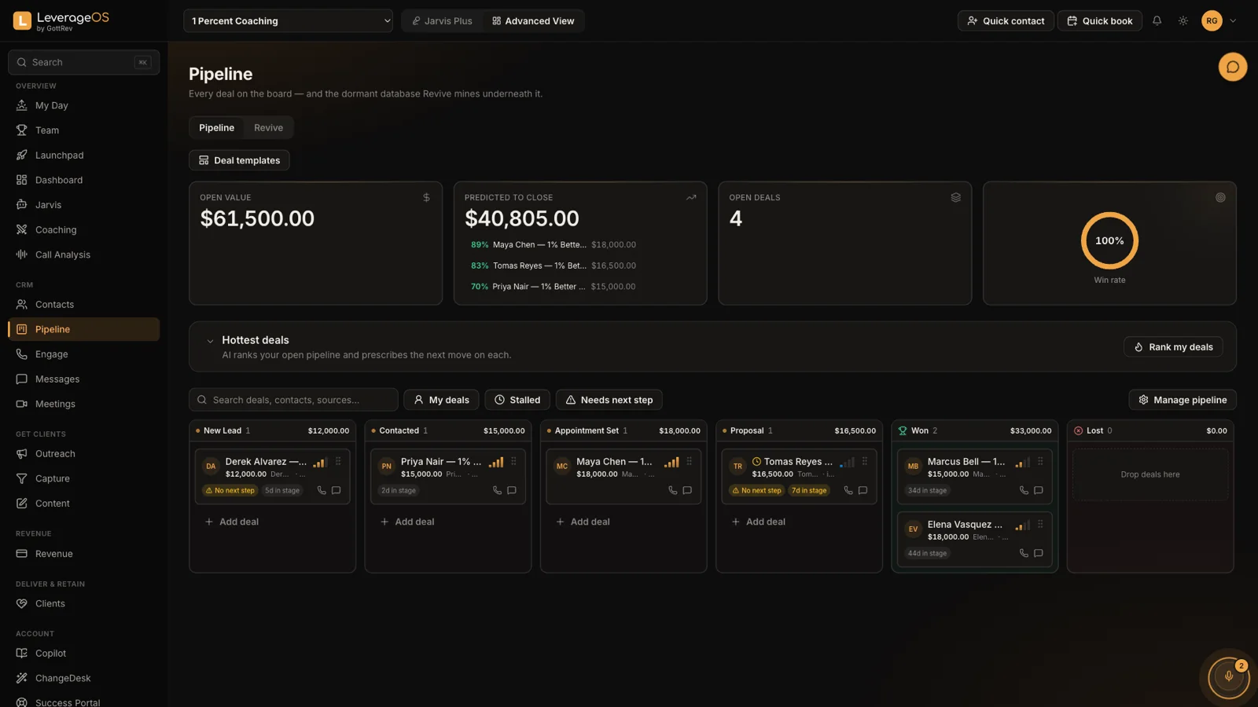Collapse the Hottest deals section
1258x707 pixels.
tap(210, 341)
